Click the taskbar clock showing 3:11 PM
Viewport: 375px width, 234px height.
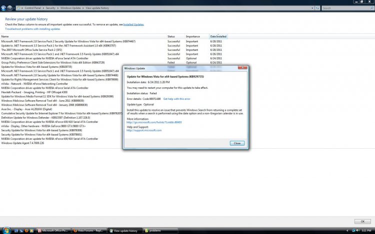tap(366, 231)
